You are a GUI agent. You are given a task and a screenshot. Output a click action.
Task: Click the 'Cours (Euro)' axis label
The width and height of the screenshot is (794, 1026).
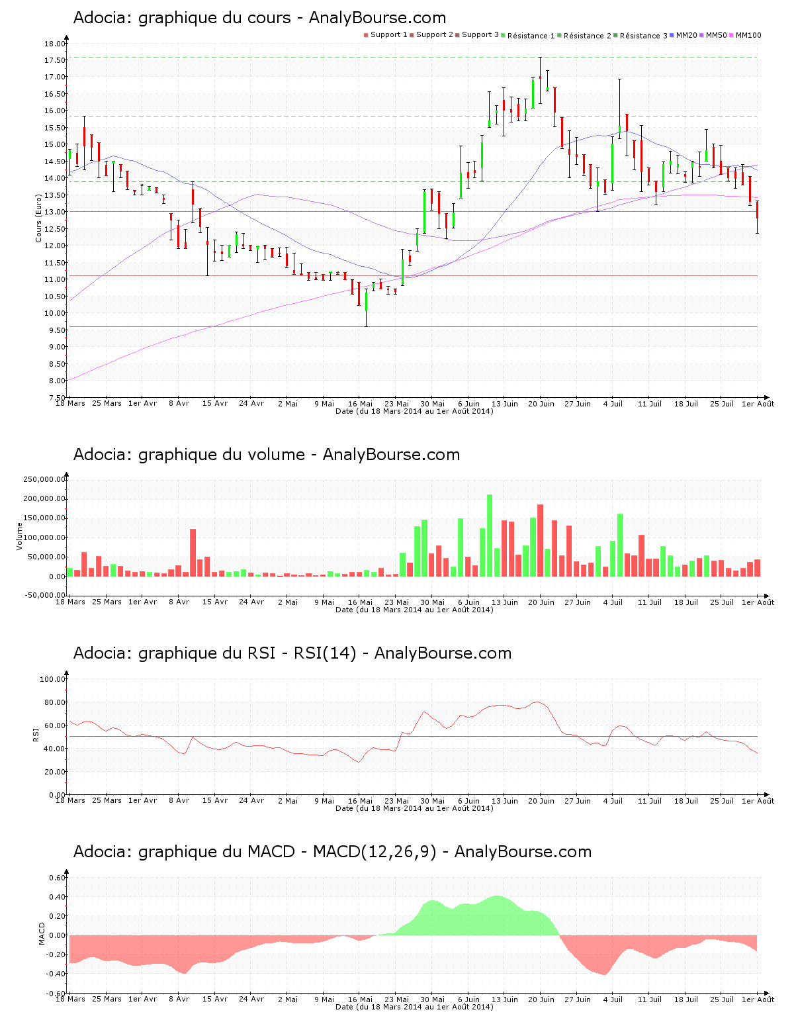coord(39,218)
